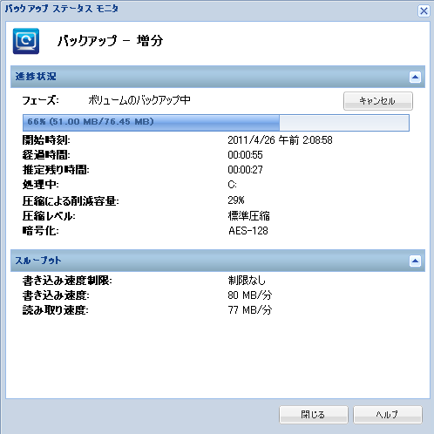Click the remaining time value 00:00:27

pos(245,170)
